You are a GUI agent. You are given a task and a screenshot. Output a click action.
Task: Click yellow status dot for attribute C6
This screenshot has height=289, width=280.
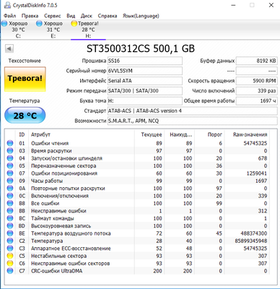10,263
